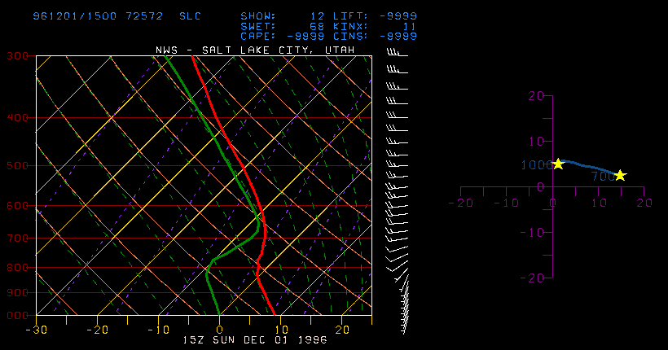Screen dimensions: 668x350
Task: Click the yellow star beside the 700 hodograph label
Action: [x=620, y=175]
